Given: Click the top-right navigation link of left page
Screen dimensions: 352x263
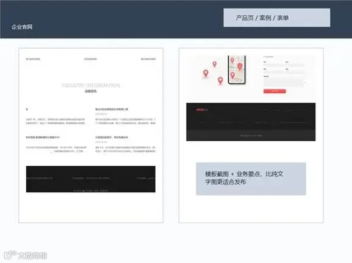Looking at the screenshot, I should click(148, 59).
